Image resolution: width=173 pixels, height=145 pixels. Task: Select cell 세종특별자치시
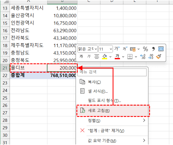tap(29, 8)
